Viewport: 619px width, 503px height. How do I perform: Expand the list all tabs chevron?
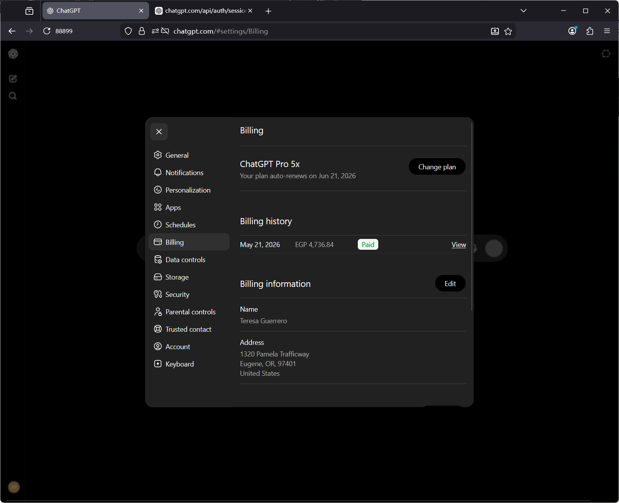(524, 11)
